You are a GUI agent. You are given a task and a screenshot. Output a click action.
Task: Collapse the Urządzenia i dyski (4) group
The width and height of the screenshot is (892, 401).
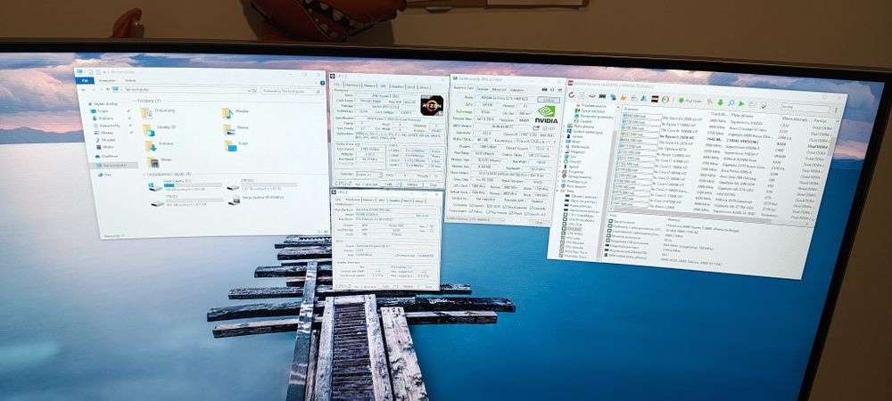point(144,174)
